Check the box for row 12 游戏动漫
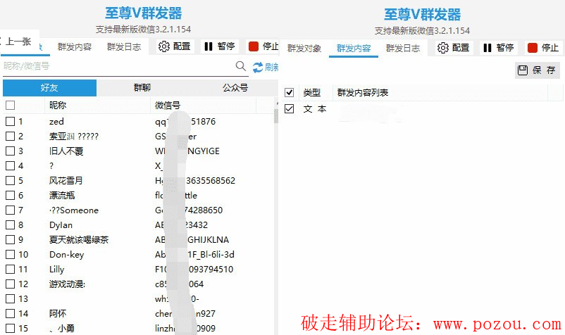Image resolution: width=565 pixels, height=335 pixels. [10, 284]
